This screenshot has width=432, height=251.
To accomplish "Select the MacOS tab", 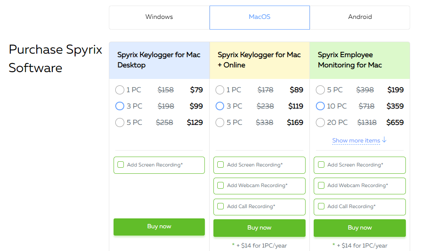I will [x=260, y=17].
